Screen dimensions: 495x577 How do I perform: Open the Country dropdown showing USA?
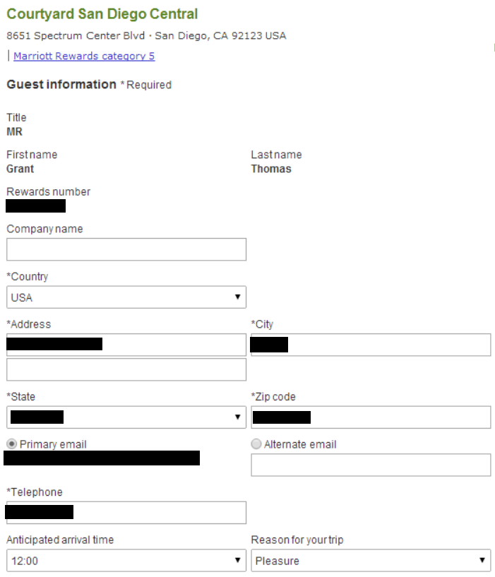(x=126, y=297)
